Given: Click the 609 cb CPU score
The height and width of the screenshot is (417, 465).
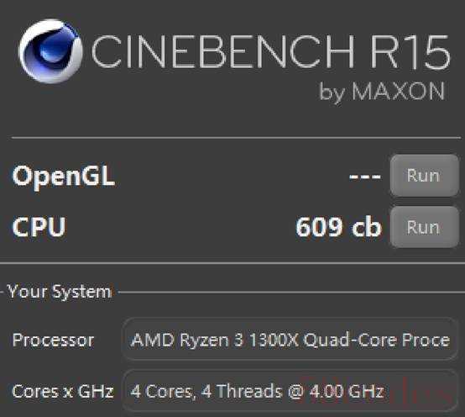Looking at the screenshot, I should pos(338,227).
